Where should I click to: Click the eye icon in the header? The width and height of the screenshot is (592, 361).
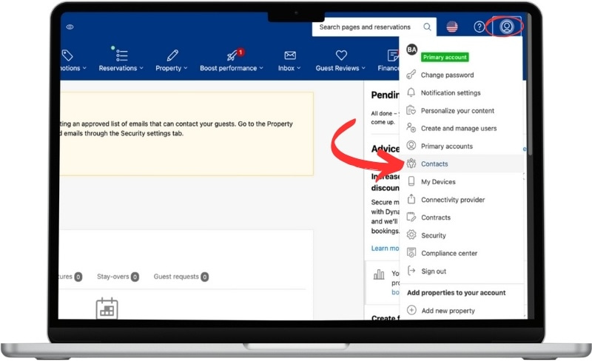tap(70, 27)
